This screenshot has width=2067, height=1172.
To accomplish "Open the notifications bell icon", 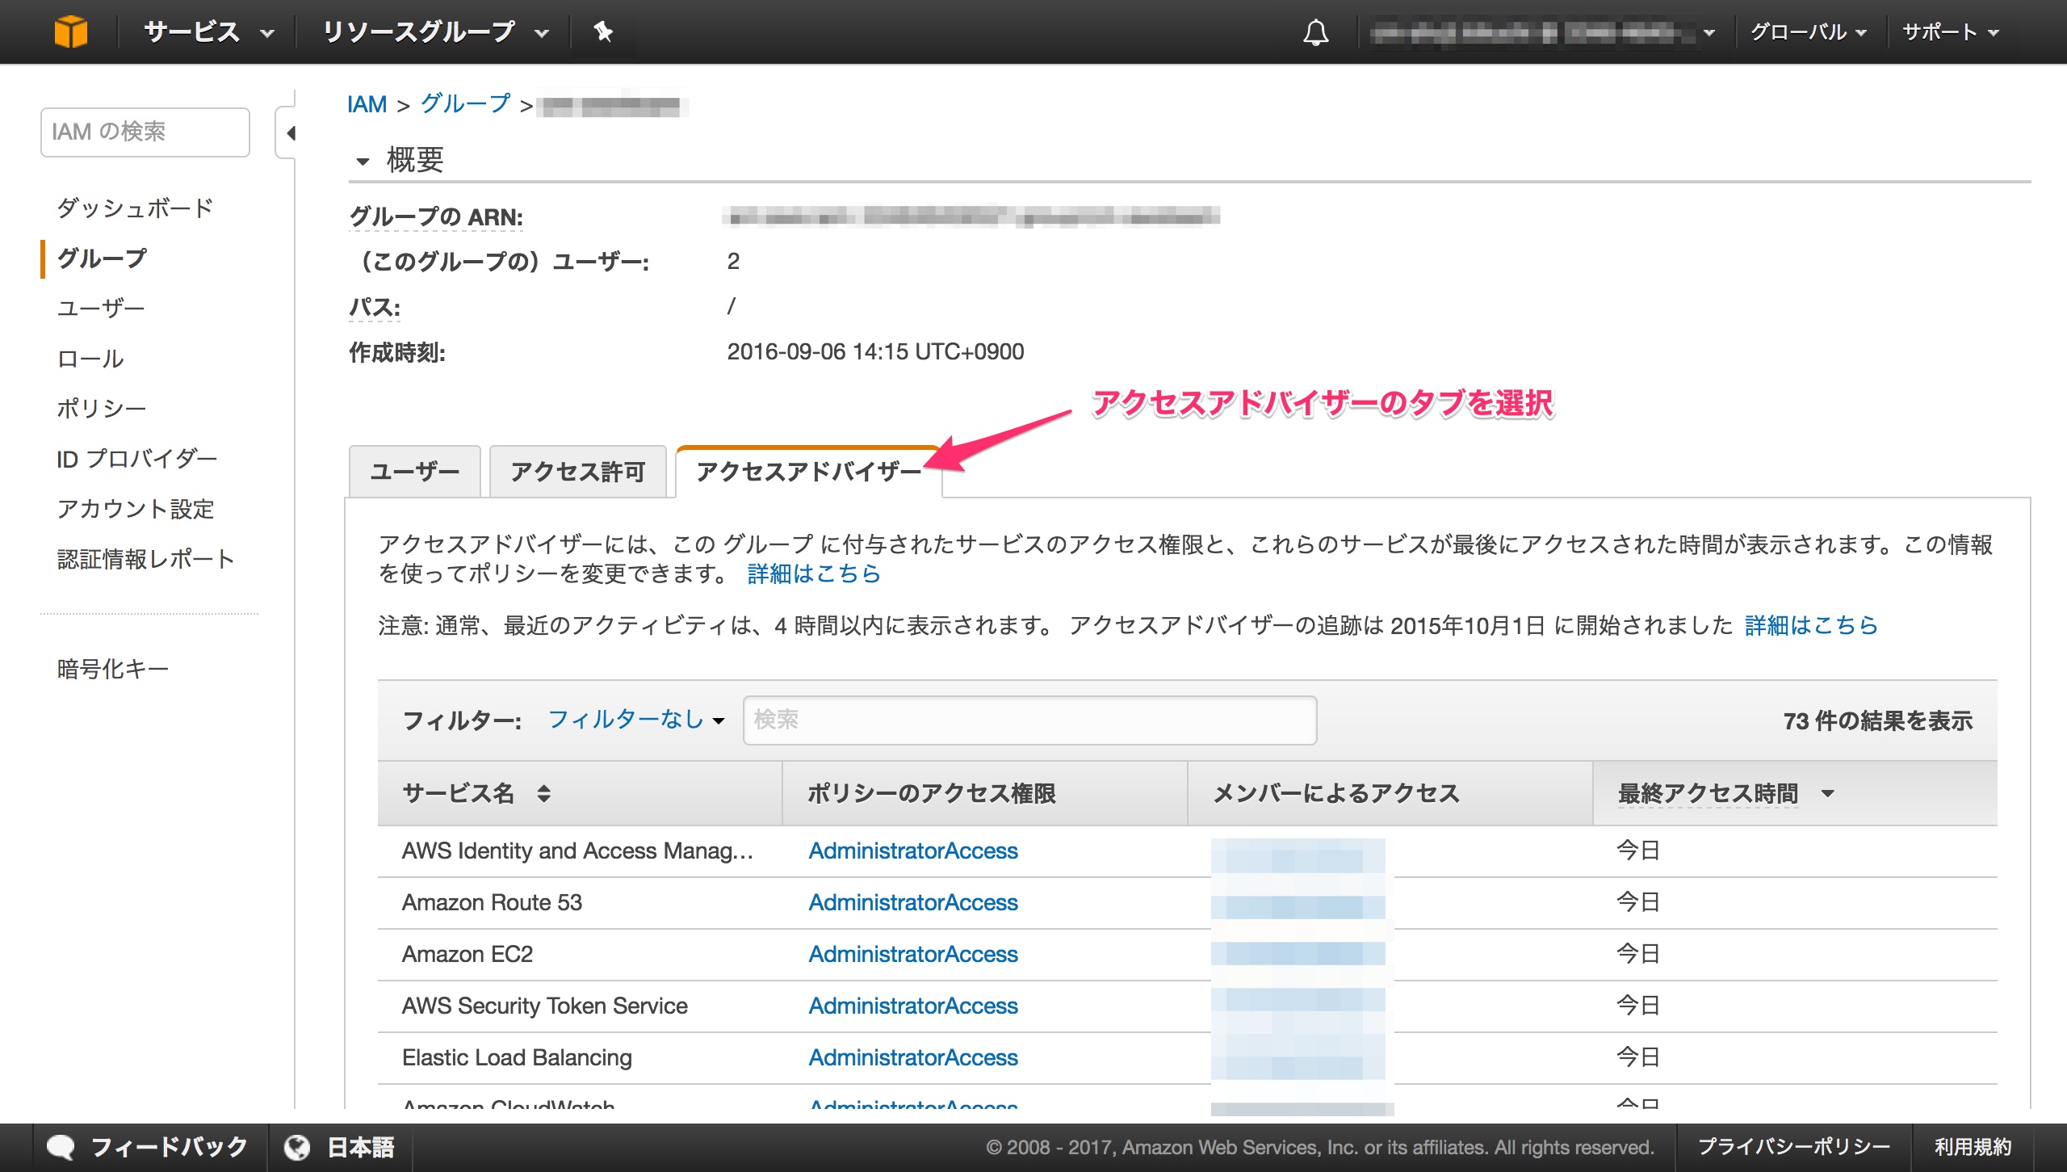I will (1316, 32).
